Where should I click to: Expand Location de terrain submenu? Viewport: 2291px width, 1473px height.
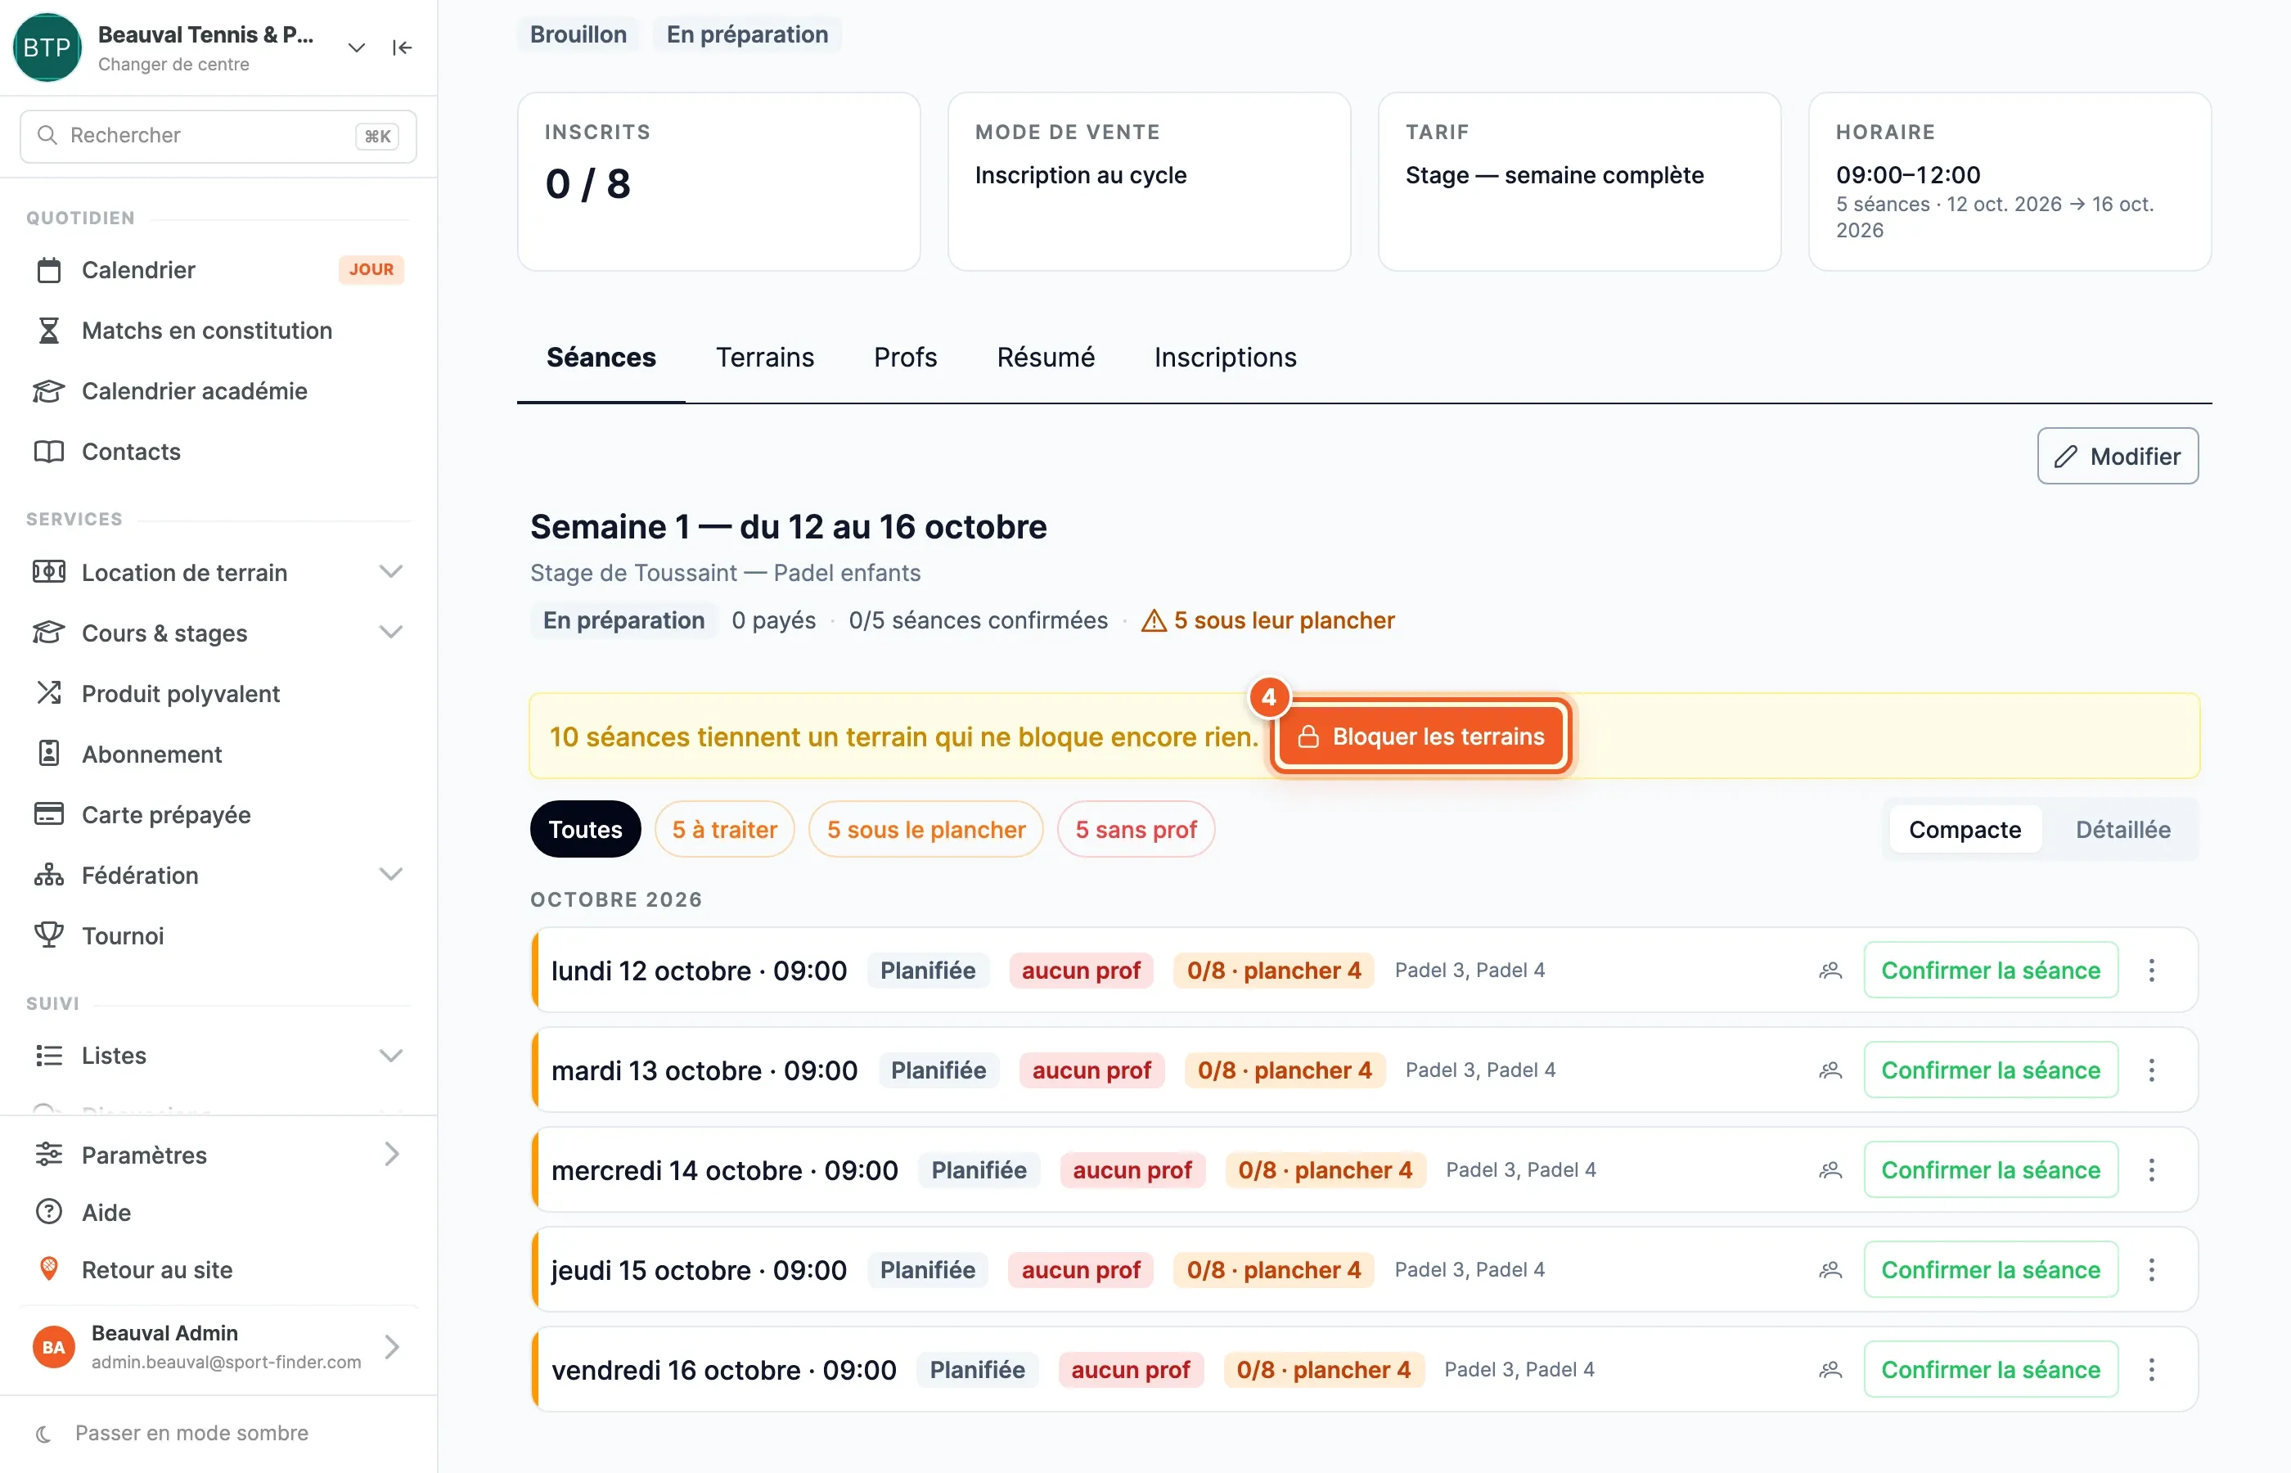point(391,572)
